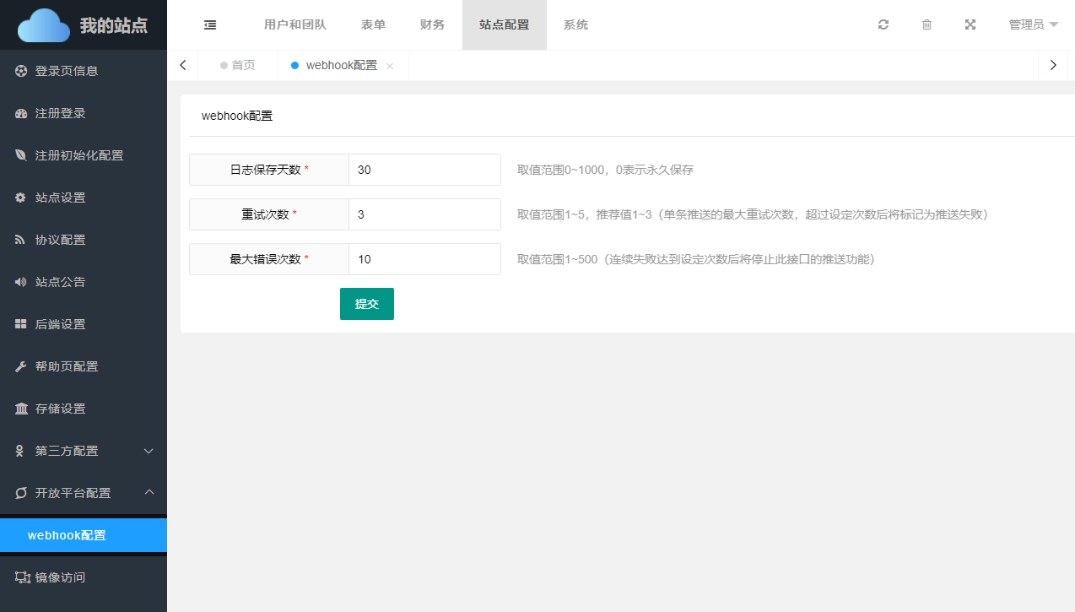This screenshot has height=612, width=1075.
Task: Collapse the sidebar with the menu-fold icon
Action: 210,25
